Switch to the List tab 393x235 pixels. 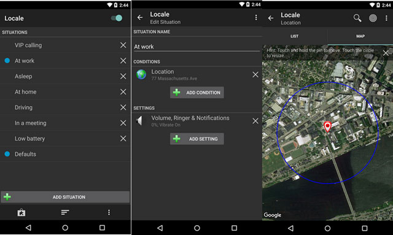(x=295, y=36)
